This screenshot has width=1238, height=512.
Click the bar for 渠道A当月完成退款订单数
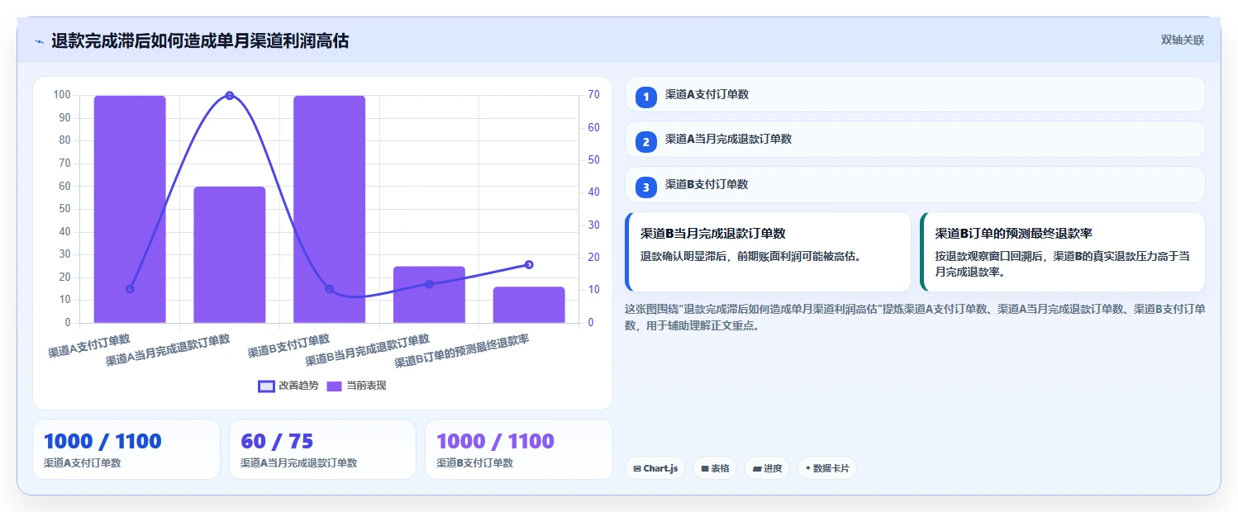pos(230,254)
